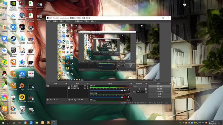223x125 pixels.
Task: Hide the 视频捕获设备 source via eye icon
Action: [85, 88]
